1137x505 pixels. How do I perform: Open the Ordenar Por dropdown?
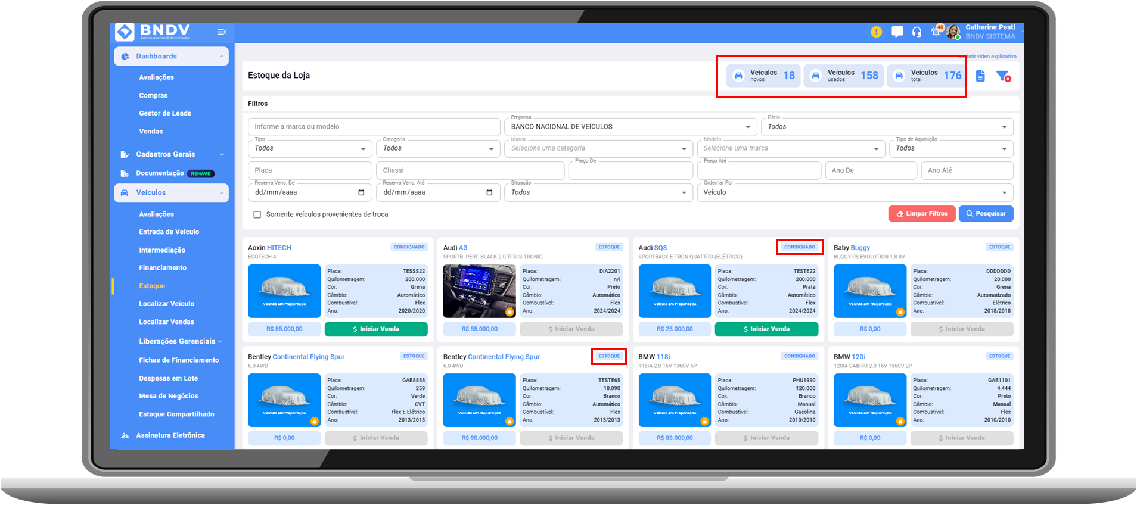point(855,192)
